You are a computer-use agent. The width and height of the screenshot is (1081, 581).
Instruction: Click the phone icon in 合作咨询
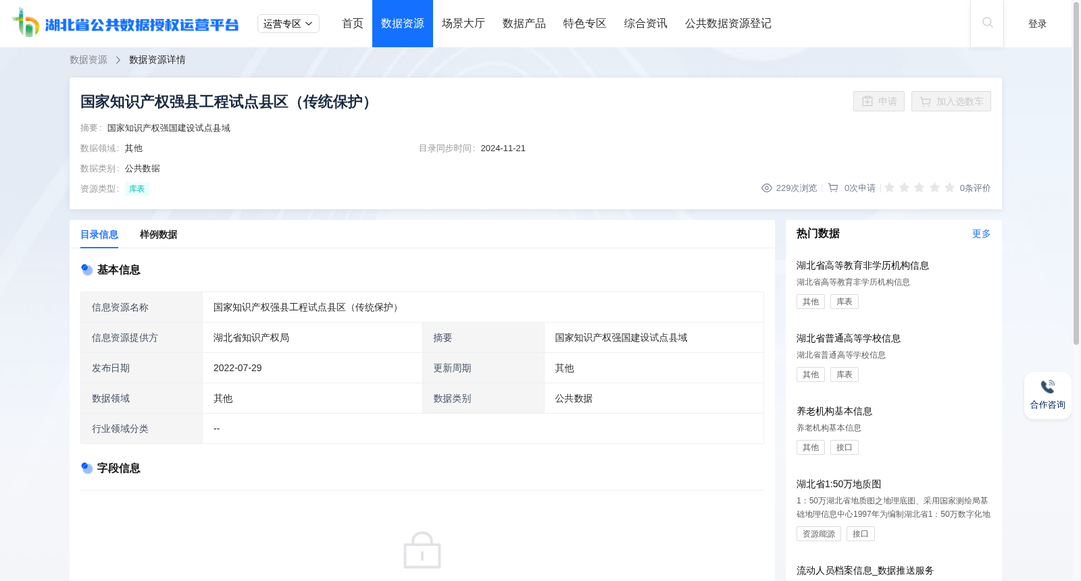pos(1048,387)
